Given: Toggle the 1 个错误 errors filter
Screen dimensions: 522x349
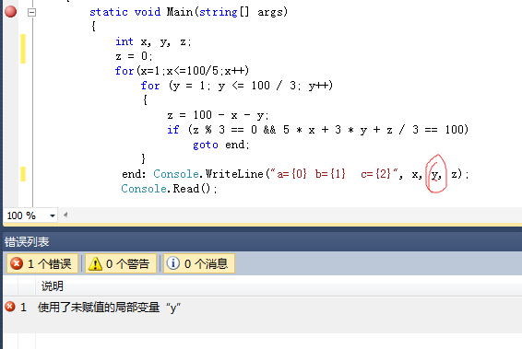Looking at the screenshot, I should coord(42,263).
